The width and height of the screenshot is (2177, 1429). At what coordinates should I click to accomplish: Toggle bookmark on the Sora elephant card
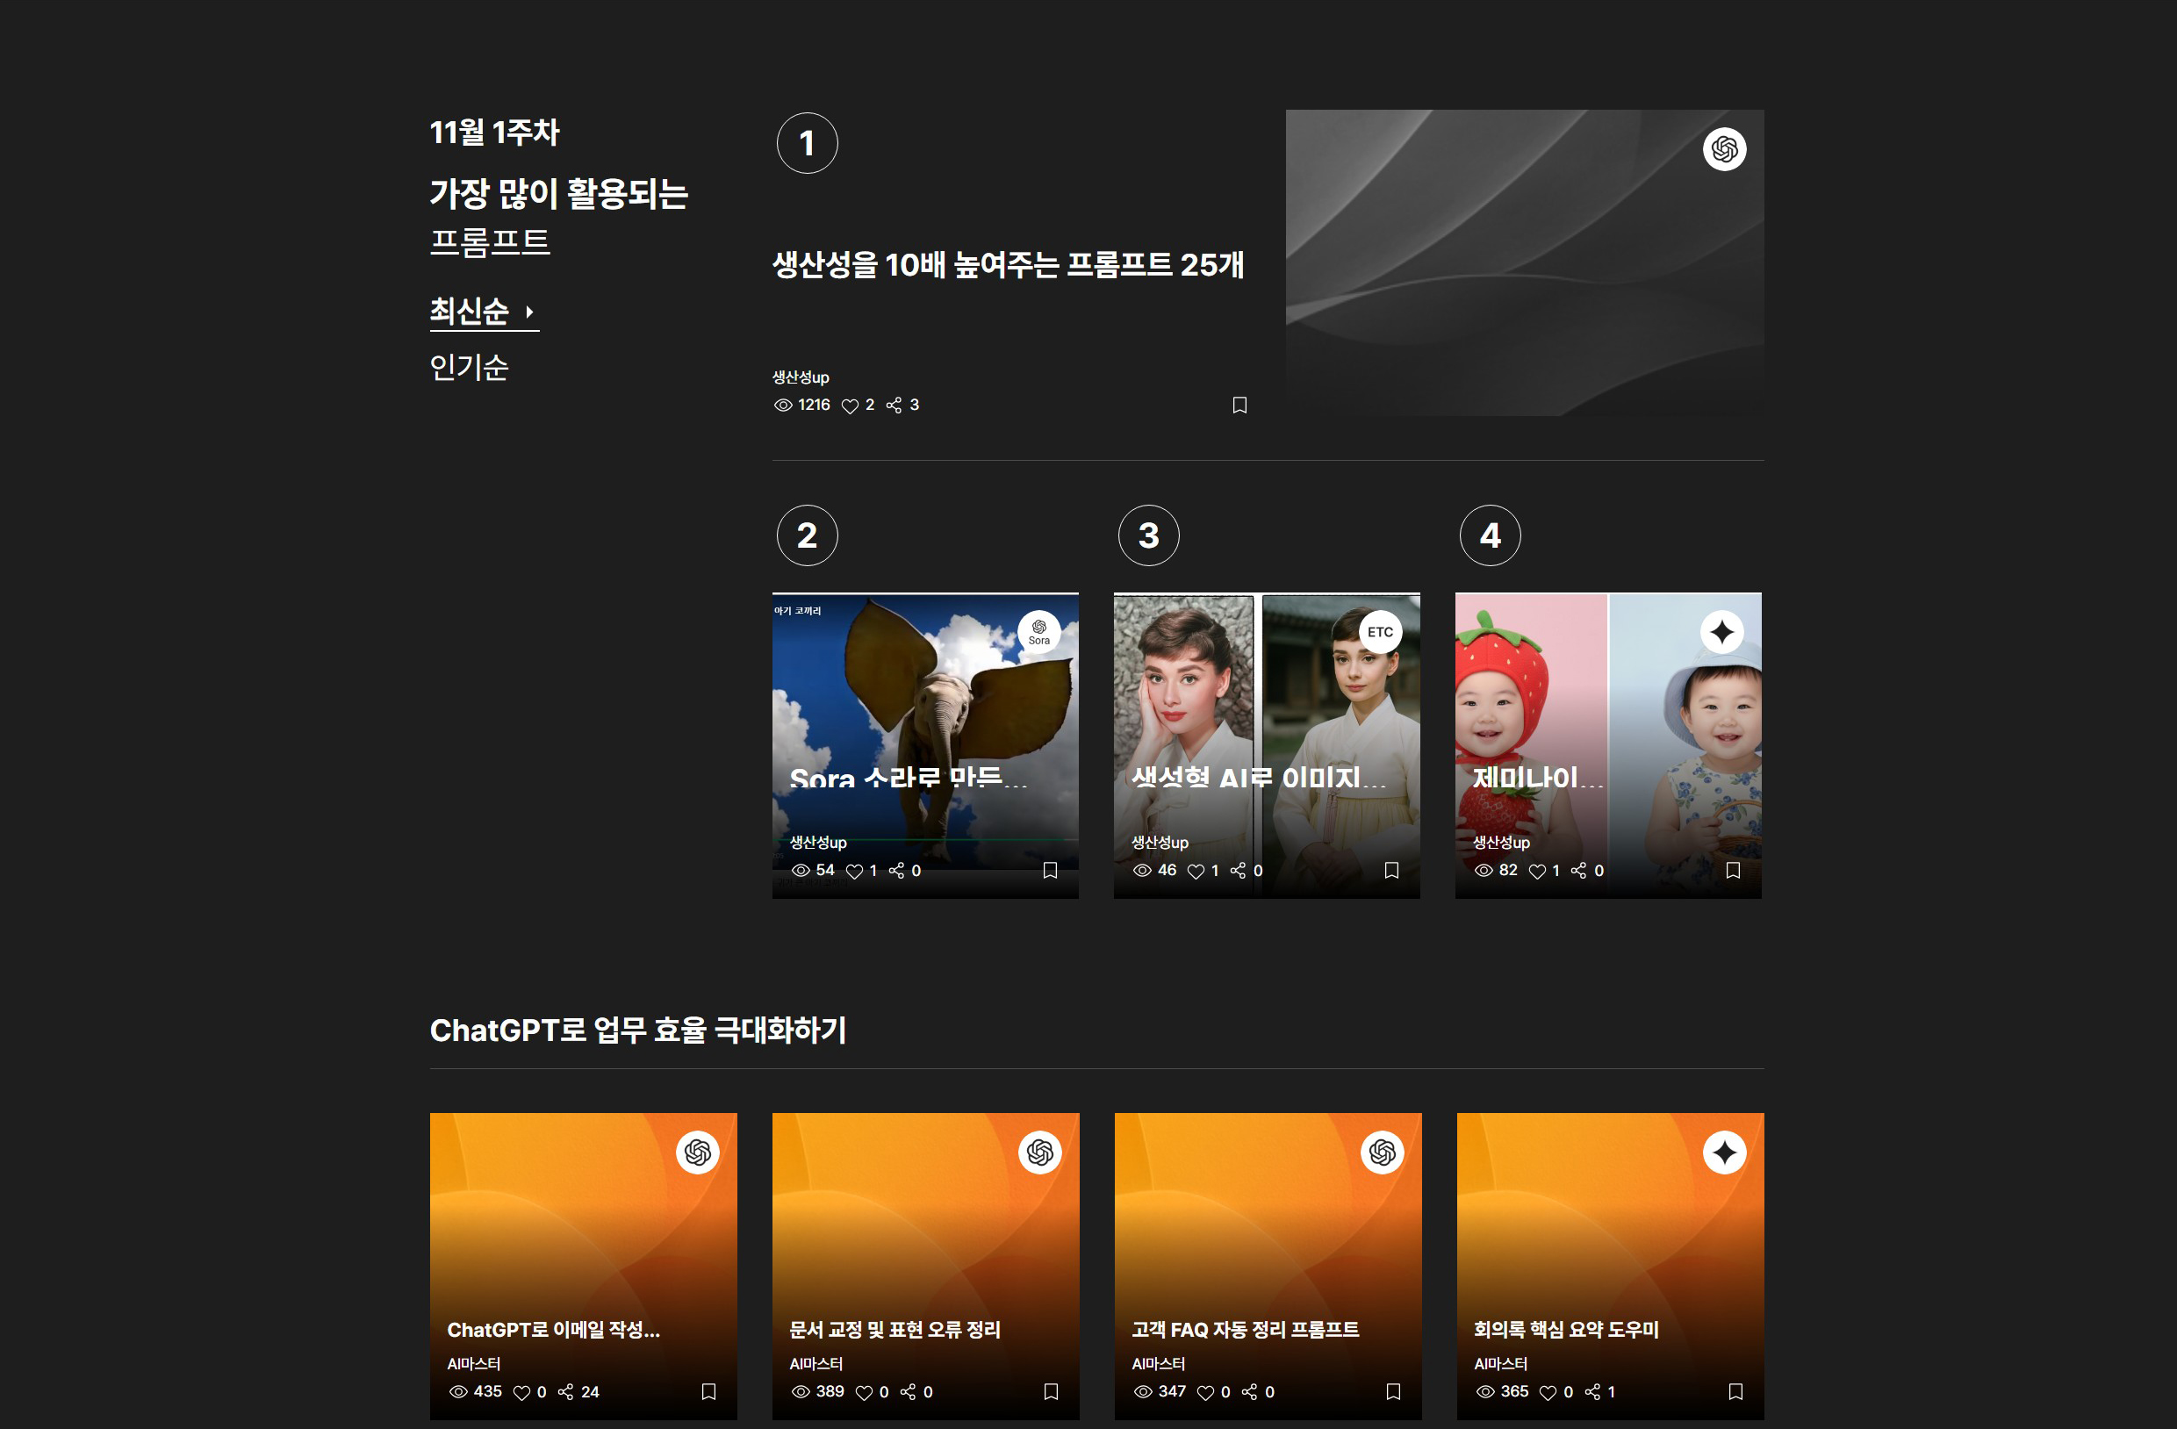(x=1050, y=870)
